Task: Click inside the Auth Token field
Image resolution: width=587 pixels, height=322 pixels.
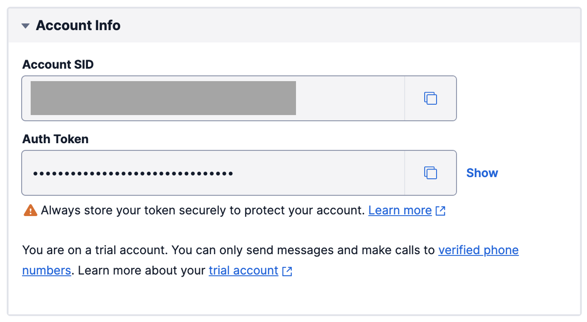Action: tap(315, 173)
